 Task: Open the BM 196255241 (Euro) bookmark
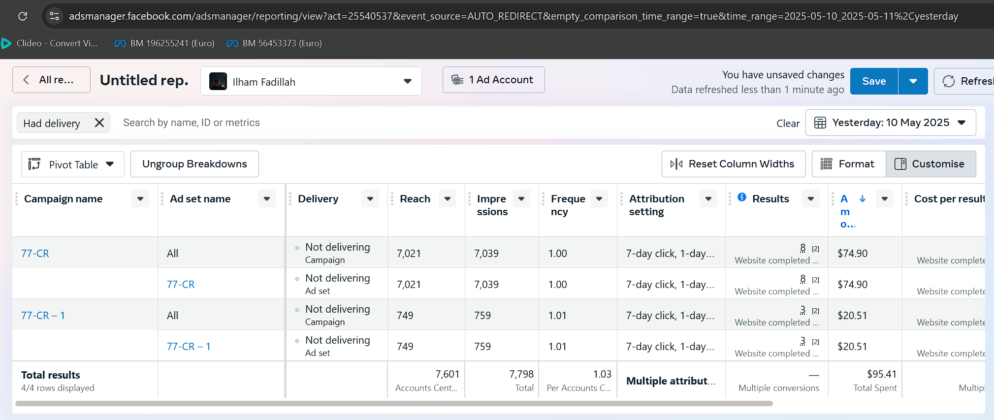click(x=164, y=43)
